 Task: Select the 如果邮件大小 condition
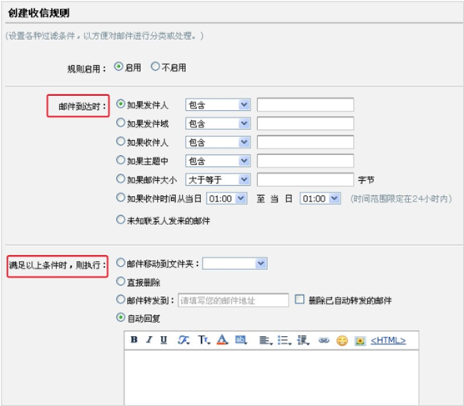pyautogui.click(x=120, y=179)
